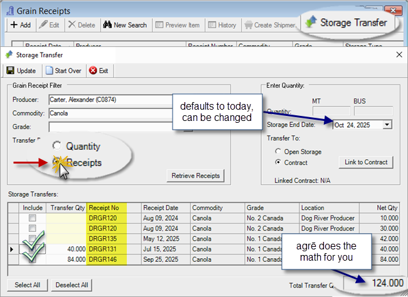This screenshot has width=408, height=297.
Task: Click the MT quantity input field
Action: [331, 111]
